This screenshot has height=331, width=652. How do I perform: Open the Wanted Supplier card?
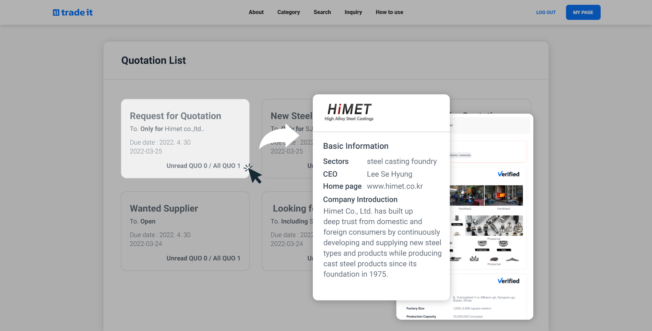[x=185, y=231]
